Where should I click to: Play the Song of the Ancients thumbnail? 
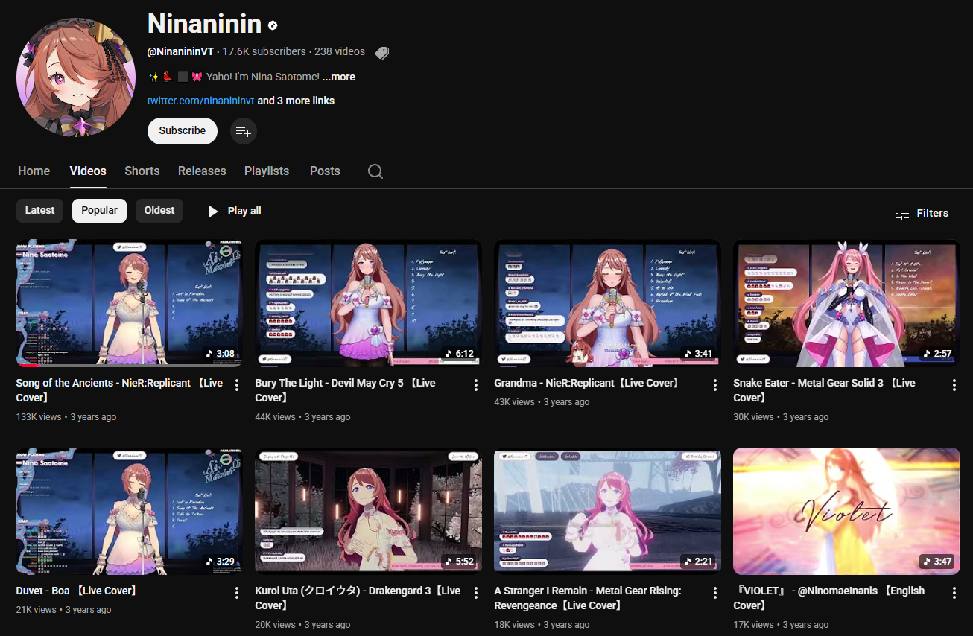pos(129,303)
